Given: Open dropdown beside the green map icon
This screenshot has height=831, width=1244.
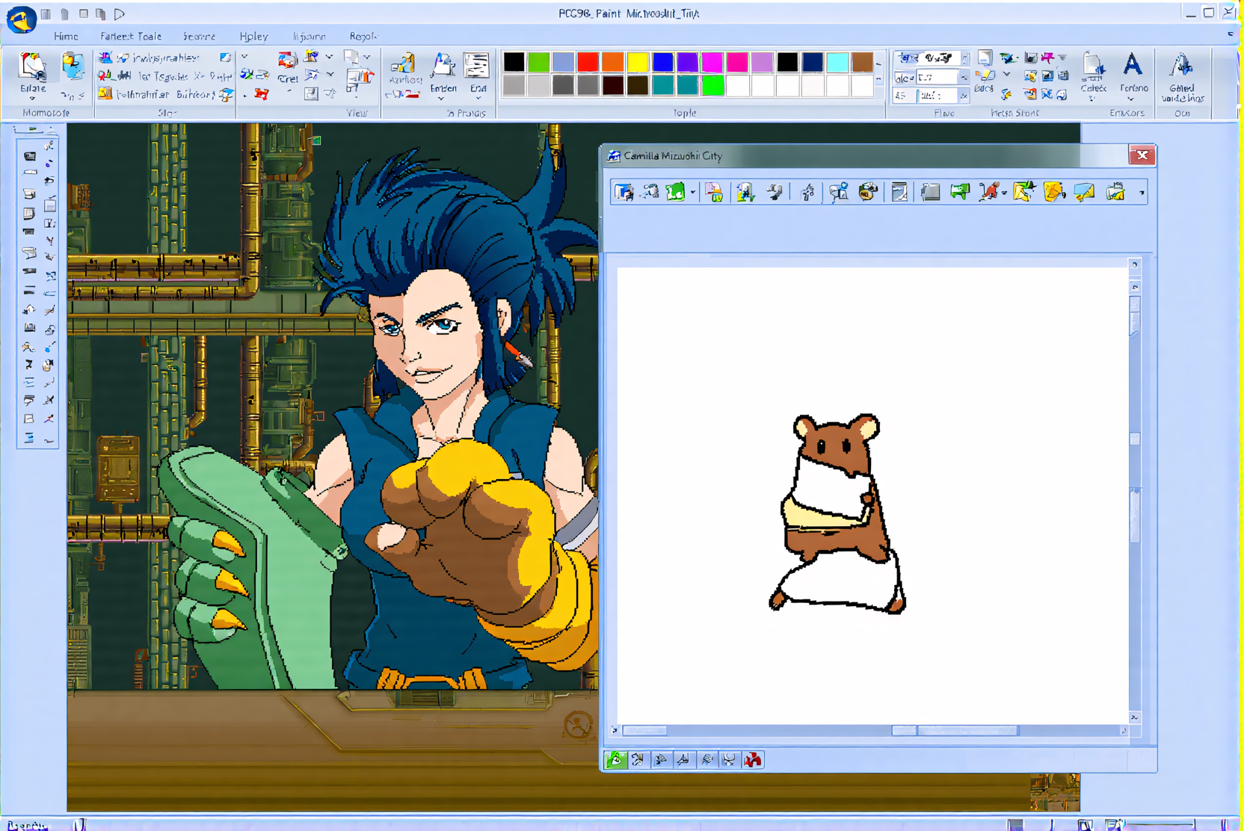Looking at the screenshot, I should click(692, 193).
